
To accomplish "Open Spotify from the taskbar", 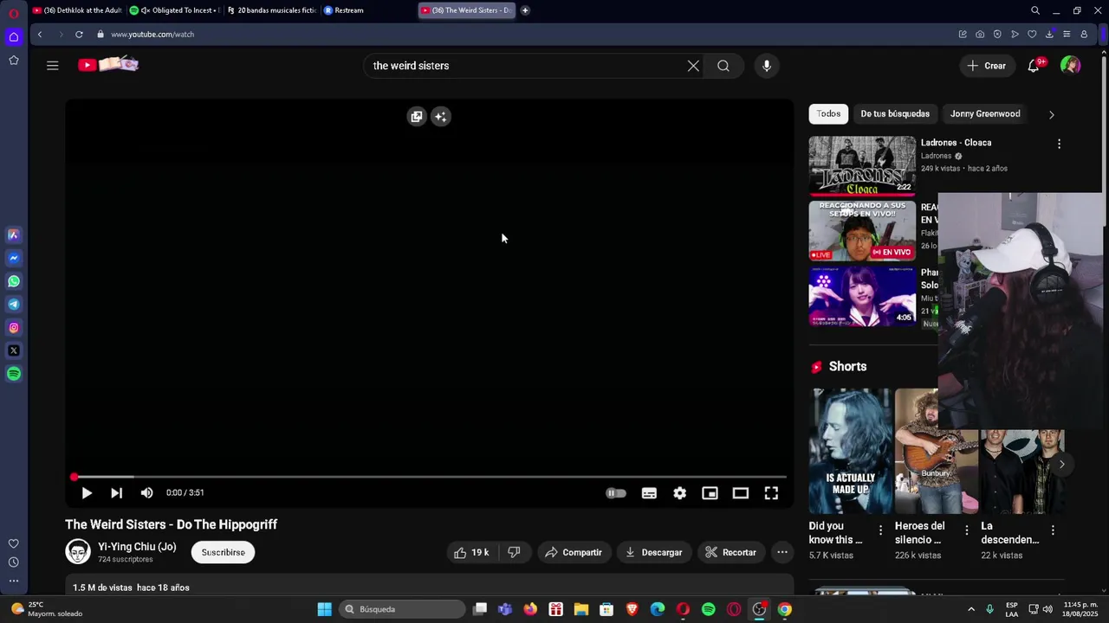I will [709, 609].
